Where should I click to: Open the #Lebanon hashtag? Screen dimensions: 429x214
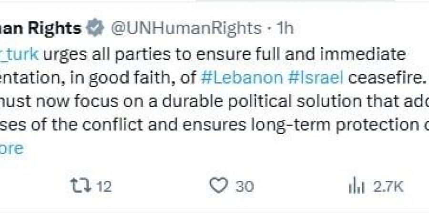(x=242, y=78)
